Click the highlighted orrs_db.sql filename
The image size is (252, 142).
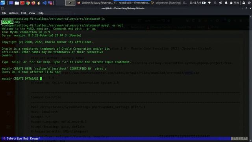tap(11, 22)
